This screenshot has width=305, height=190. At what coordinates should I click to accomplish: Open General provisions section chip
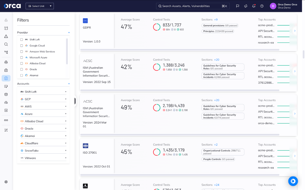pyautogui.click(x=220, y=25)
